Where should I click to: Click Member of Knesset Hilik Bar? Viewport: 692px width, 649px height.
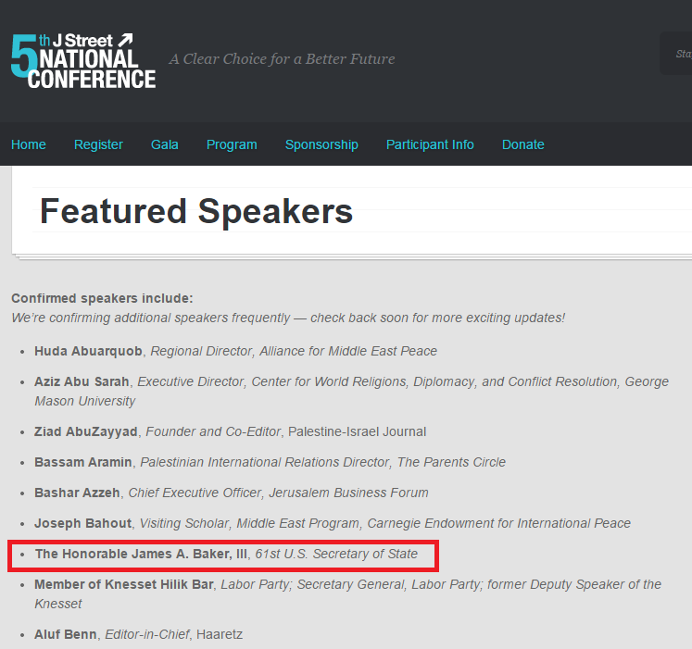tap(124, 584)
